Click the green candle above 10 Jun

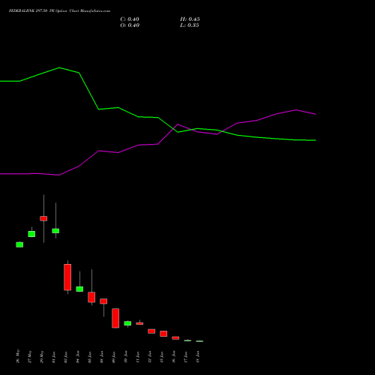[x=127, y=323]
